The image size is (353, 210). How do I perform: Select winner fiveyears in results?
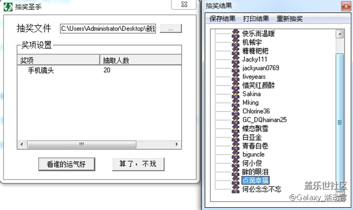[254, 77]
